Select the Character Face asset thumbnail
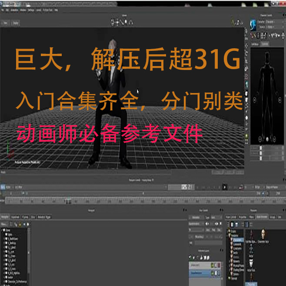Viewport: 286px width, 286px height. tap(263, 236)
